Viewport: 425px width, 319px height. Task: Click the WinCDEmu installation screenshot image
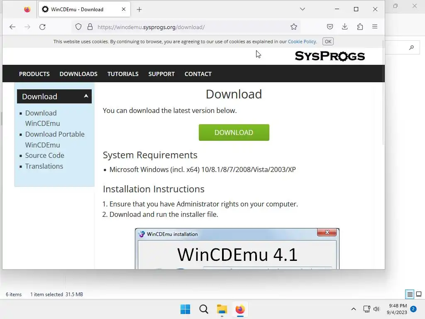coord(237,248)
